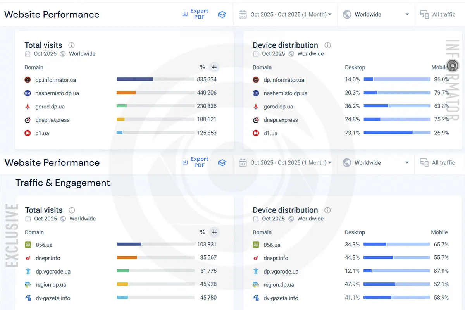
Task: Click the dp.vgorode.ua favicon in lower Total visits
Action: [28, 271]
